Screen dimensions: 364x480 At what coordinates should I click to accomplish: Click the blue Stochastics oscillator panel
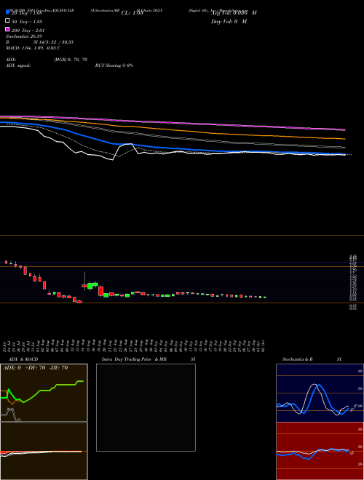click(x=320, y=393)
